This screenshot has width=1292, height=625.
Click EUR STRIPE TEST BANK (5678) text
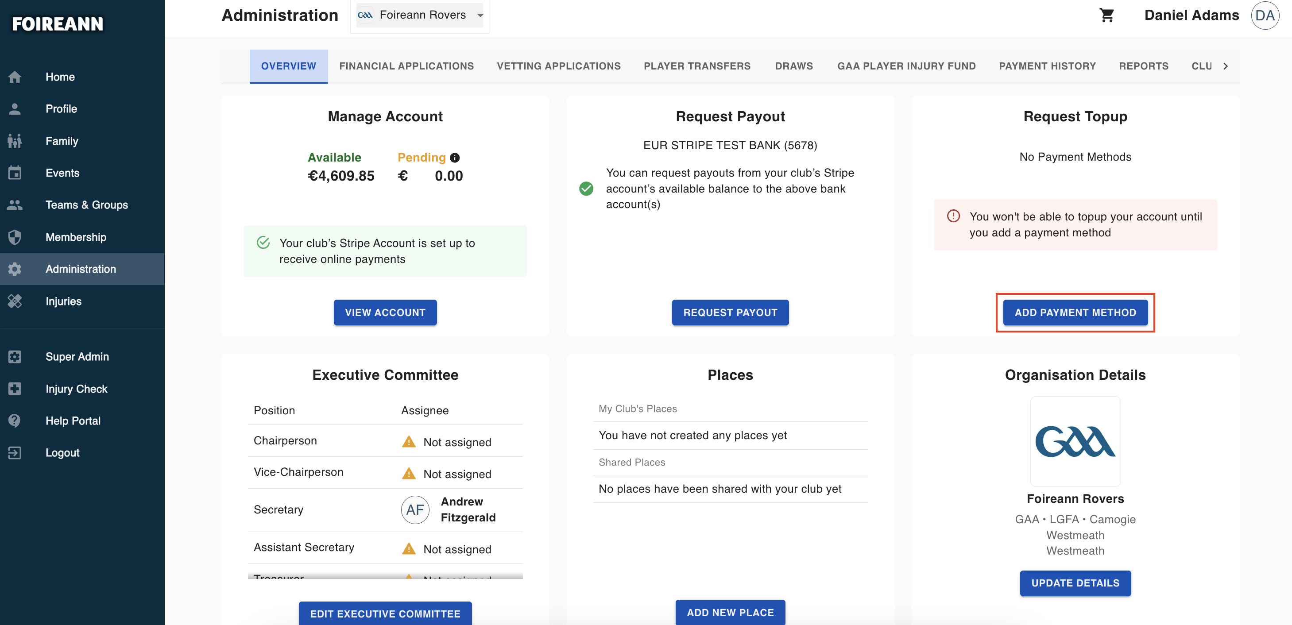tap(730, 145)
